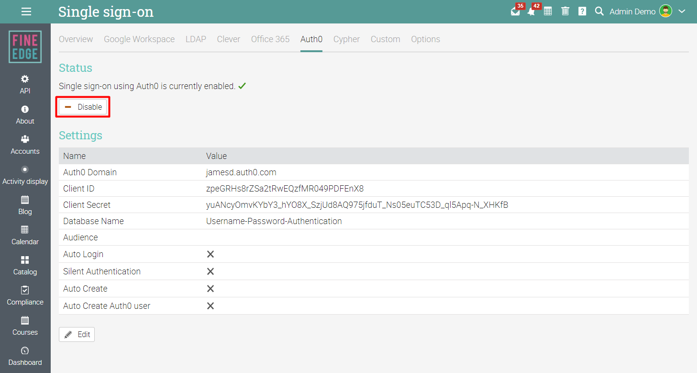Switch to the Clever tab
This screenshot has width=697, height=373.
point(229,39)
